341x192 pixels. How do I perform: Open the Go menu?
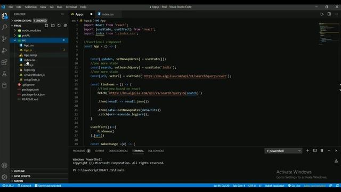coord(52,7)
